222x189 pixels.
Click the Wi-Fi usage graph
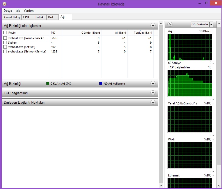coord(190,155)
